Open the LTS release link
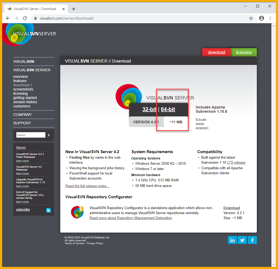The height and width of the screenshot is (269, 278). pos(236,162)
